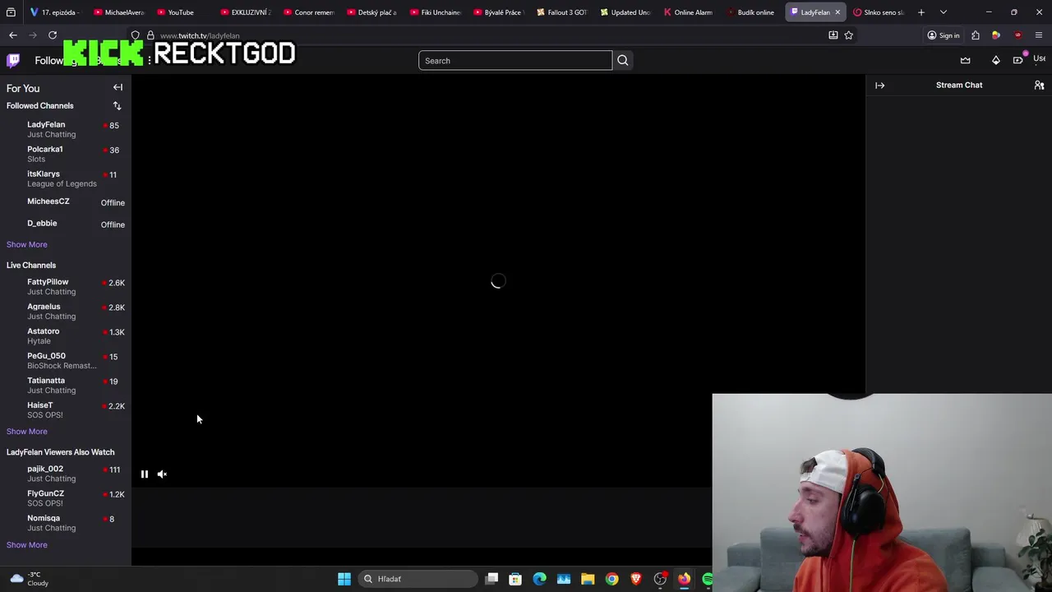Click the Twitch search input field

(x=515, y=60)
